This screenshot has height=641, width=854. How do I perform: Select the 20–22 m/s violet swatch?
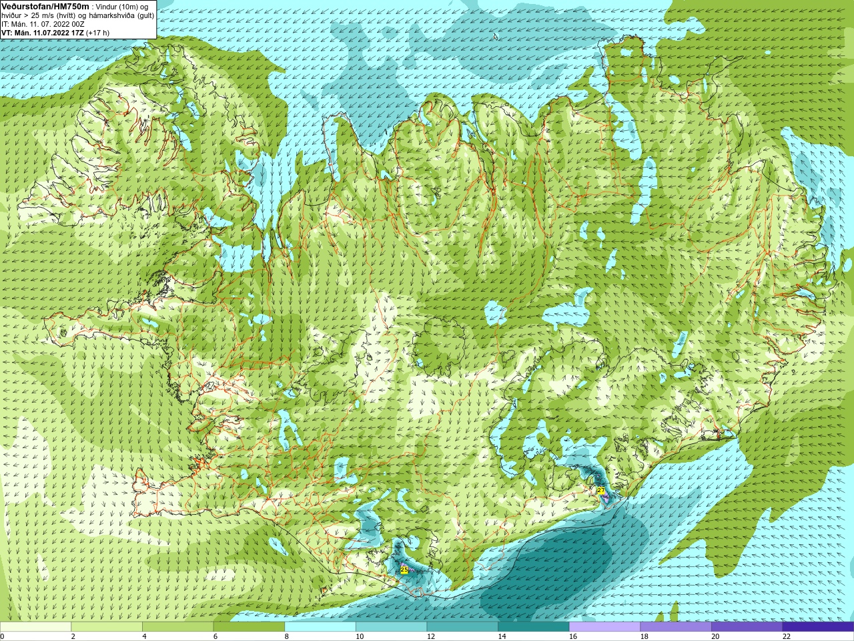[x=747, y=627]
